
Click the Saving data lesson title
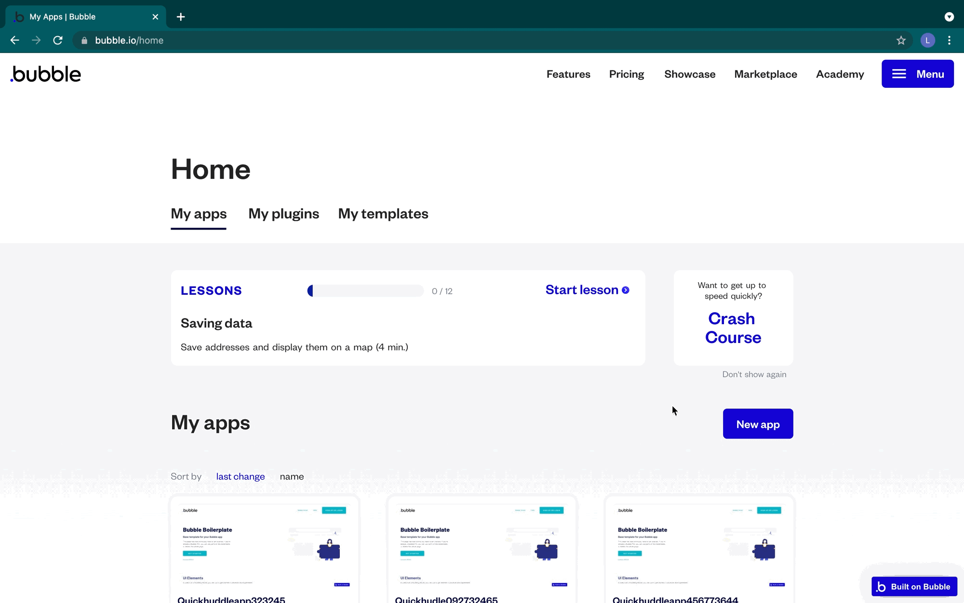(216, 323)
